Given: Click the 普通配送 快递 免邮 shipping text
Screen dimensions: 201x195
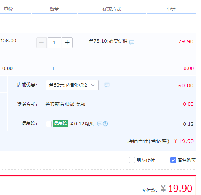Looking at the screenshot, I should coord(65,105).
